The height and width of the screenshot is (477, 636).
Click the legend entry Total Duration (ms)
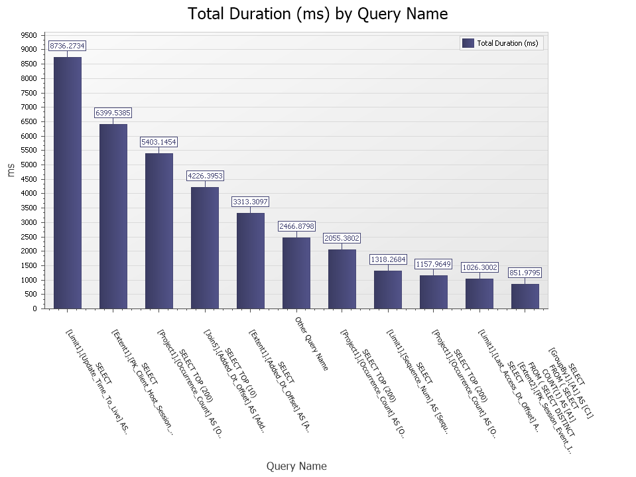502,42
